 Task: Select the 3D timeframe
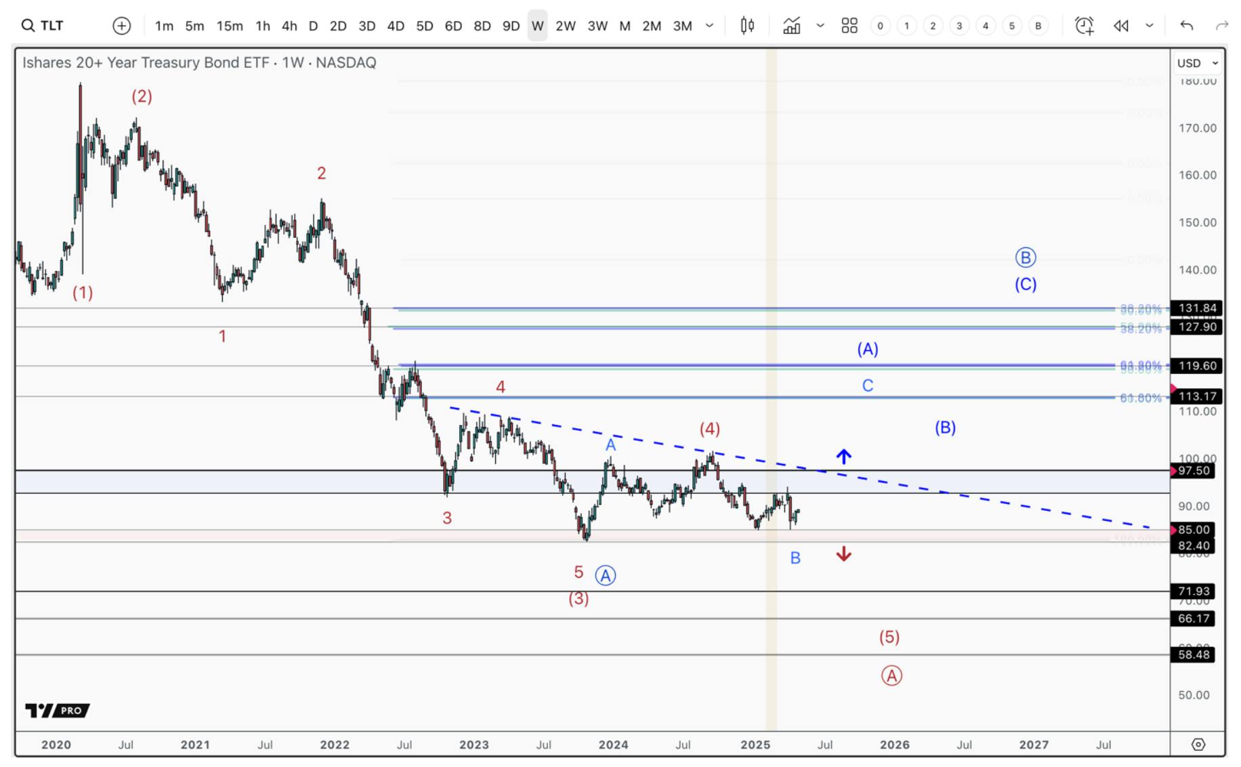pos(366,26)
